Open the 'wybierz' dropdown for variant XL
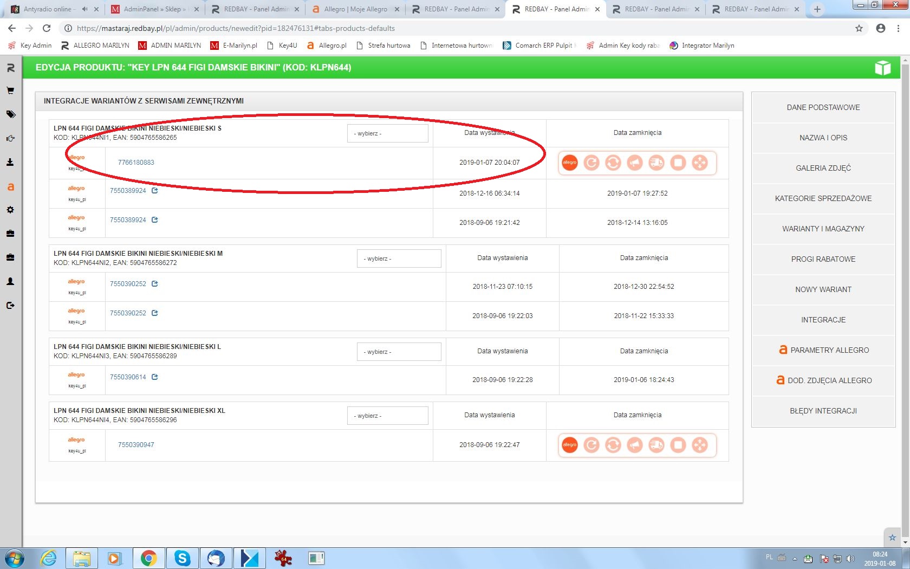Viewport: 910px width, 569px height. point(387,416)
